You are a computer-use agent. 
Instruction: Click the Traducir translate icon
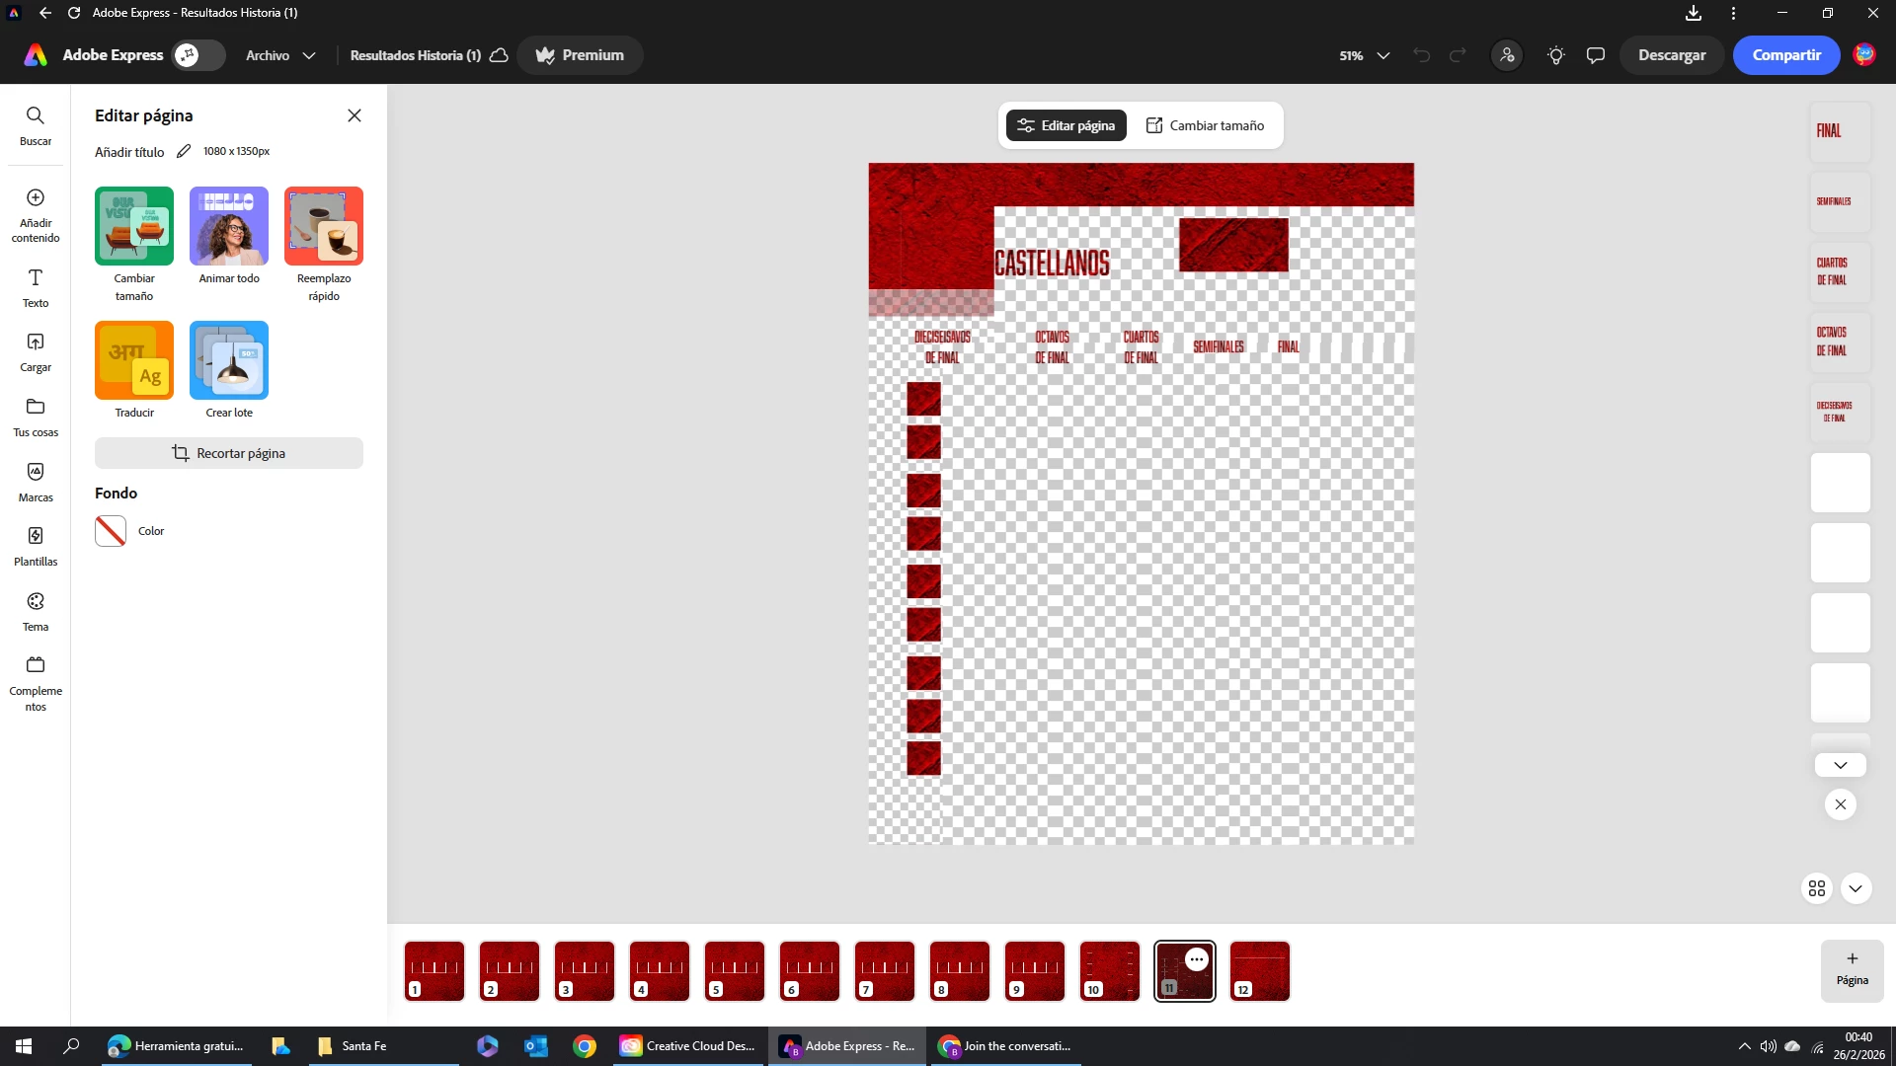coord(134,360)
